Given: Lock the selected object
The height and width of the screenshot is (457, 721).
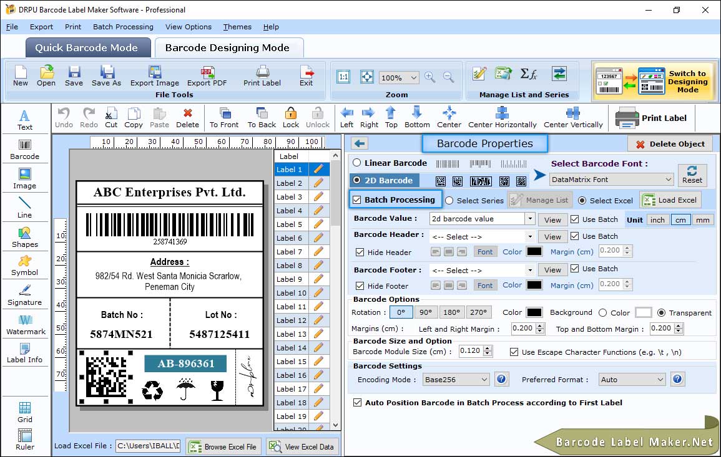Looking at the screenshot, I should [291, 118].
